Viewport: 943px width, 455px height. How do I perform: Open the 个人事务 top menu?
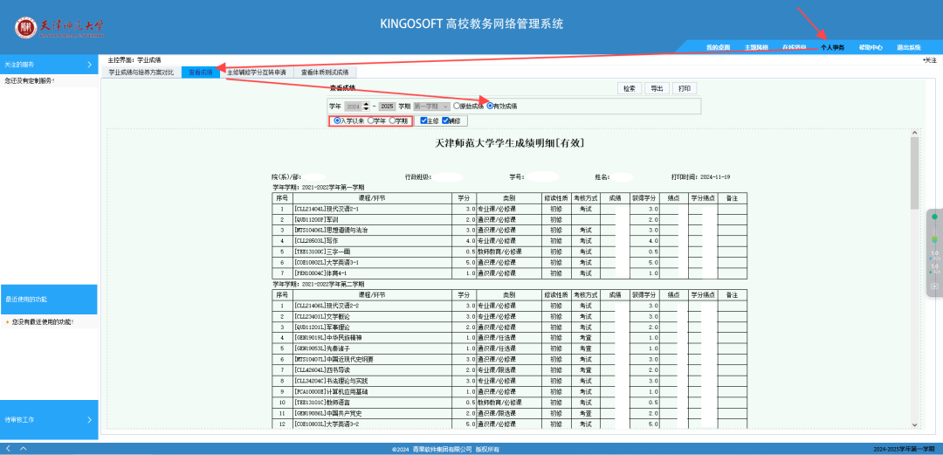[x=832, y=47]
